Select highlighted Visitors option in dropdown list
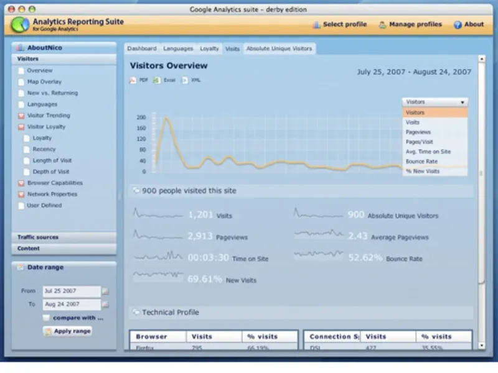Viewport: 498px width, 373px height. [x=435, y=113]
